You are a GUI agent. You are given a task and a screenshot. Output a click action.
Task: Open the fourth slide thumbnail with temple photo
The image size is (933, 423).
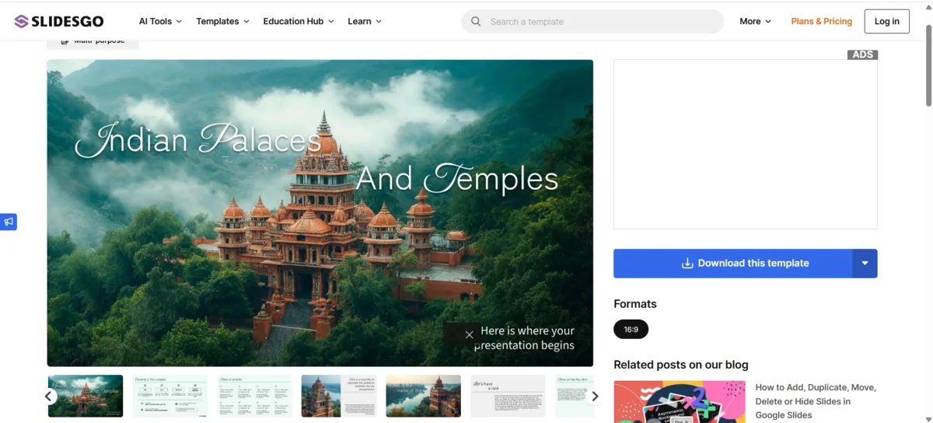339,396
